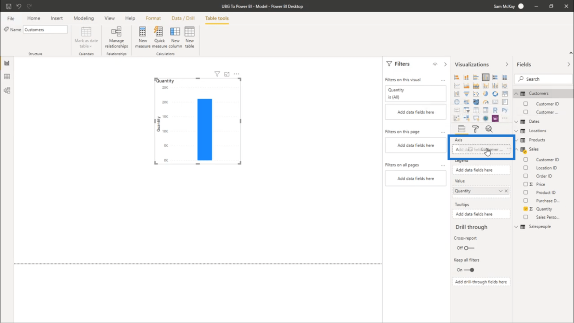Pick the donut chart visualization
The width and height of the screenshot is (574, 323).
pyautogui.click(x=495, y=94)
